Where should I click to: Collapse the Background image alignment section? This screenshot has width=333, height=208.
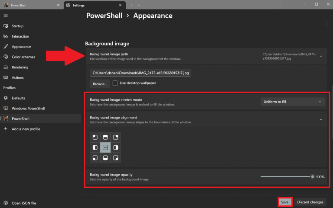[x=321, y=119]
